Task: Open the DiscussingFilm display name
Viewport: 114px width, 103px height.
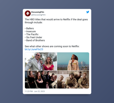Action: [x=38, y=12]
